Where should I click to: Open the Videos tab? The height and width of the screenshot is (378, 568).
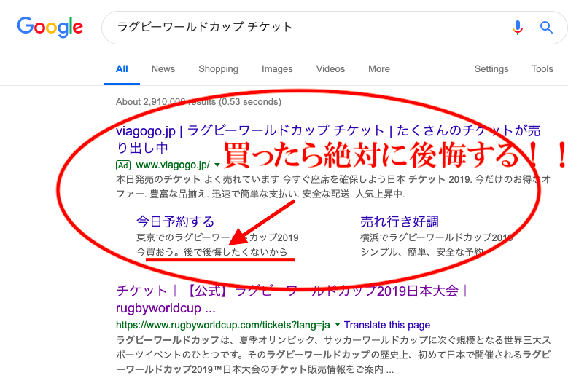[330, 69]
